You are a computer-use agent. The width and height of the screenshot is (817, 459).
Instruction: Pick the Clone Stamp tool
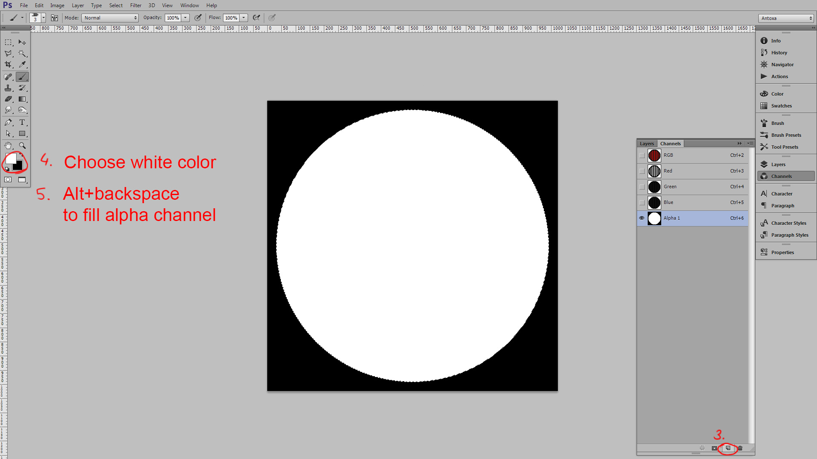(x=8, y=88)
